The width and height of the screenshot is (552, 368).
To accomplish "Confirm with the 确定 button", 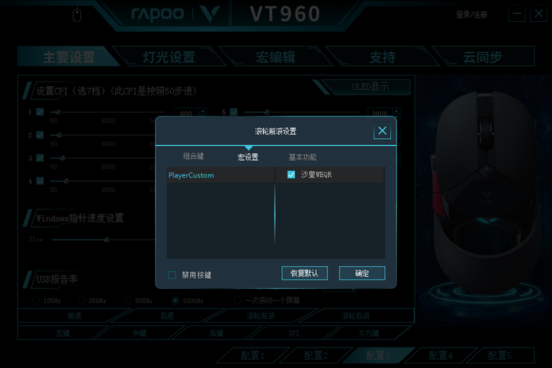I will click(x=362, y=274).
